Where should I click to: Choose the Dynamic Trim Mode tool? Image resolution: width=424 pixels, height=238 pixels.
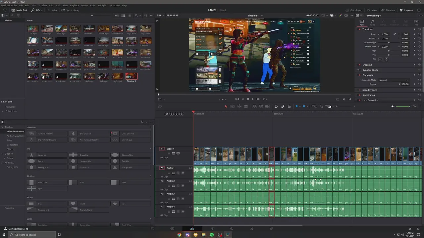239,106
